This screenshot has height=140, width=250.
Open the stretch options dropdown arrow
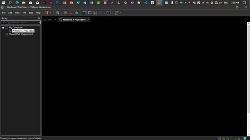pos(120,13)
